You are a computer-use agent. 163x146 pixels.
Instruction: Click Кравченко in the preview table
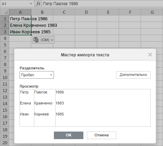point(43,103)
